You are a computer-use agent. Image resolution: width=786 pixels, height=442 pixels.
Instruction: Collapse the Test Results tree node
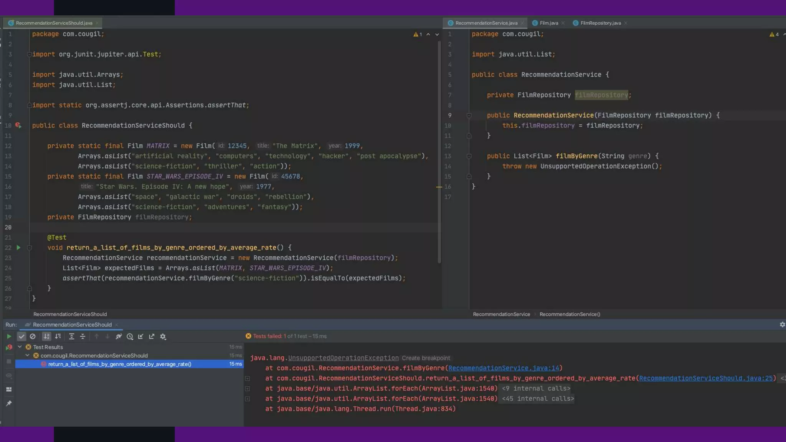[20, 347]
